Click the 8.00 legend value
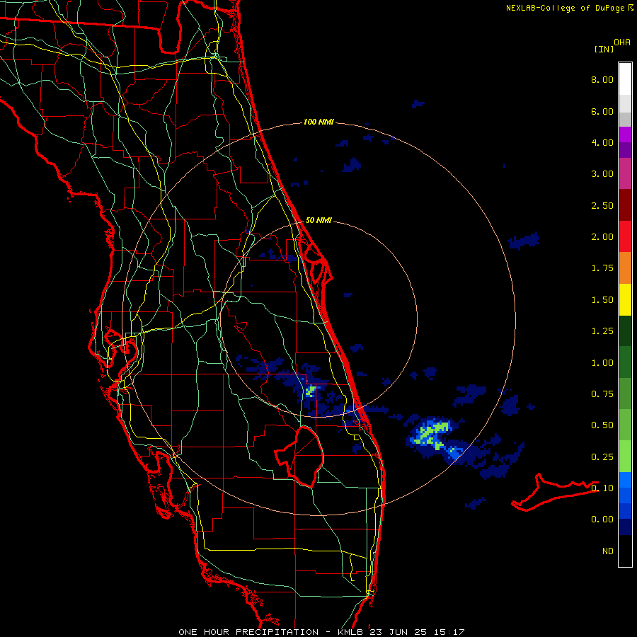The height and width of the screenshot is (637, 637). [602, 79]
